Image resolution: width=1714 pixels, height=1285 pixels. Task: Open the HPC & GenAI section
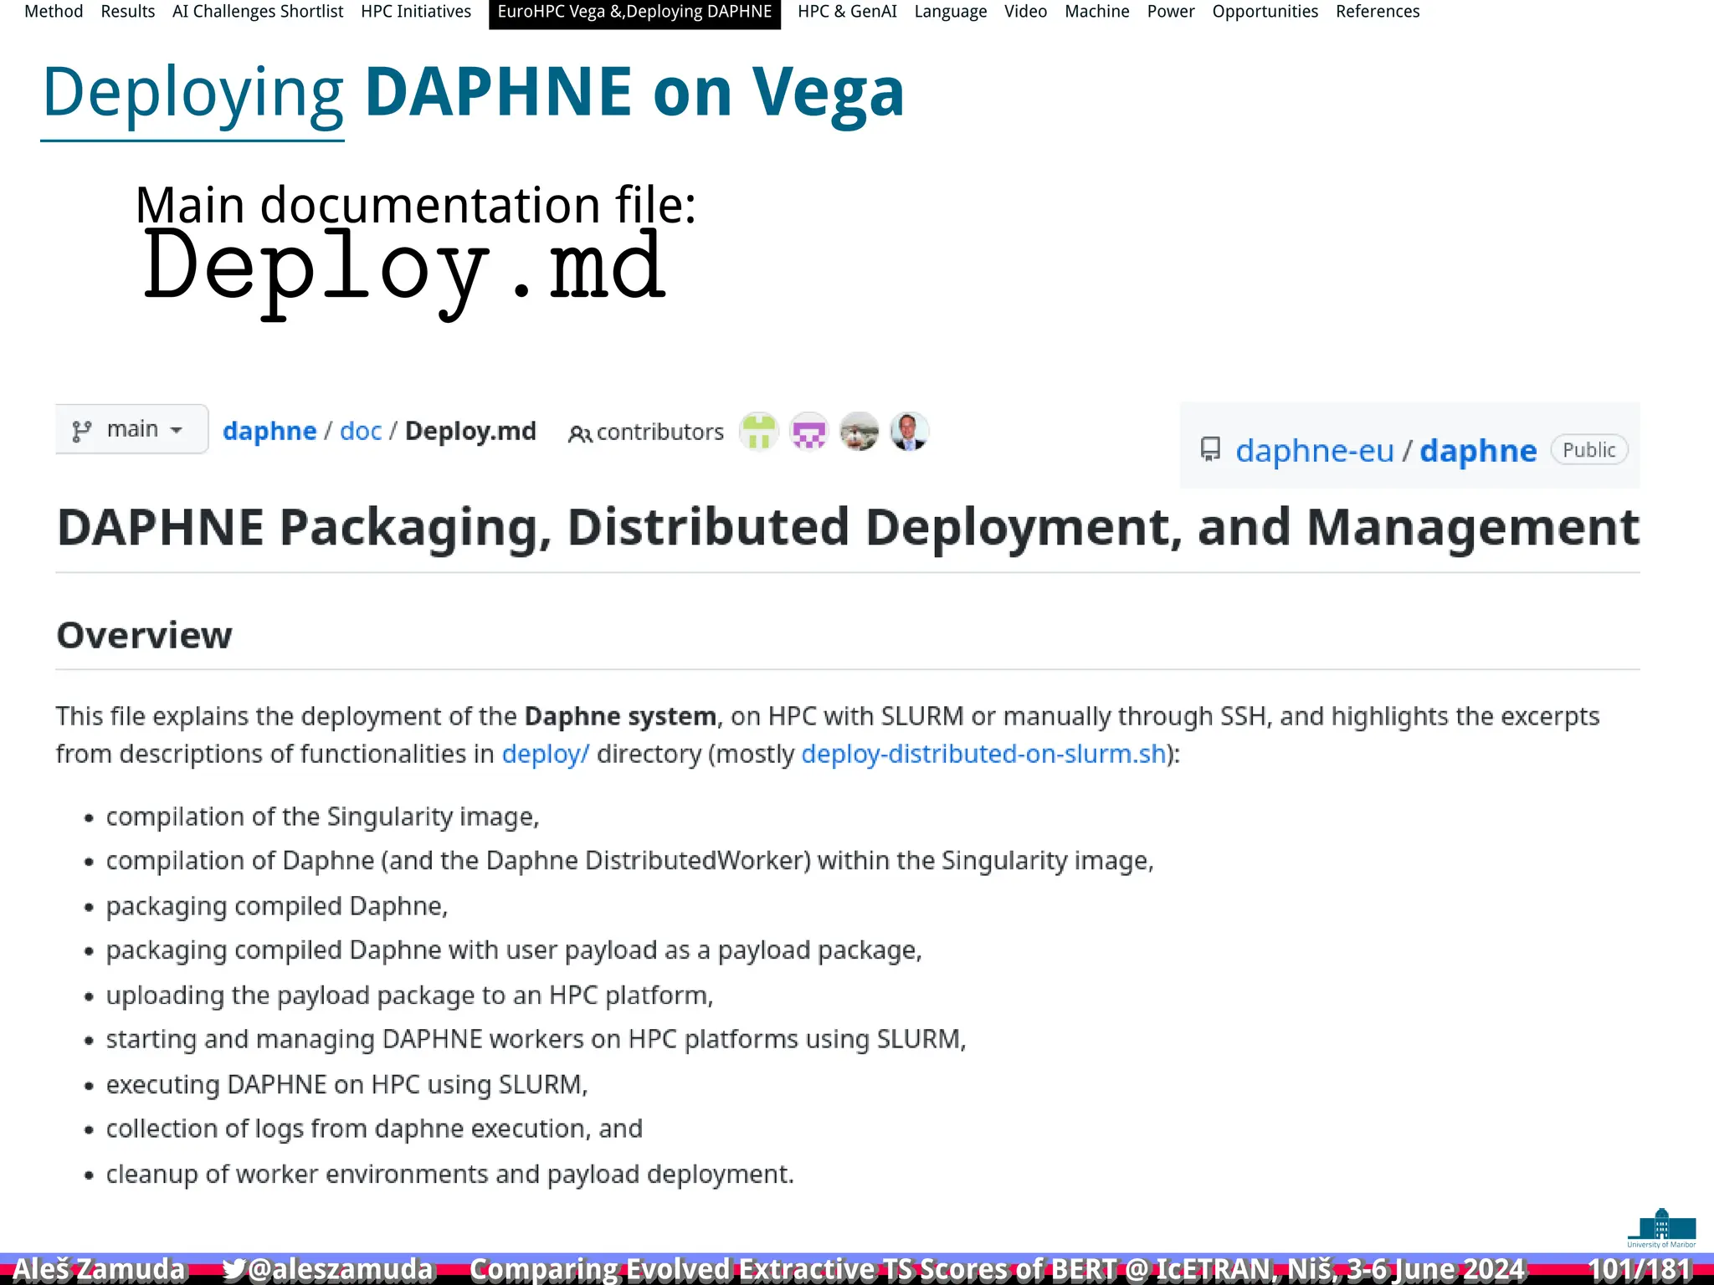pyautogui.click(x=847, y=12)
